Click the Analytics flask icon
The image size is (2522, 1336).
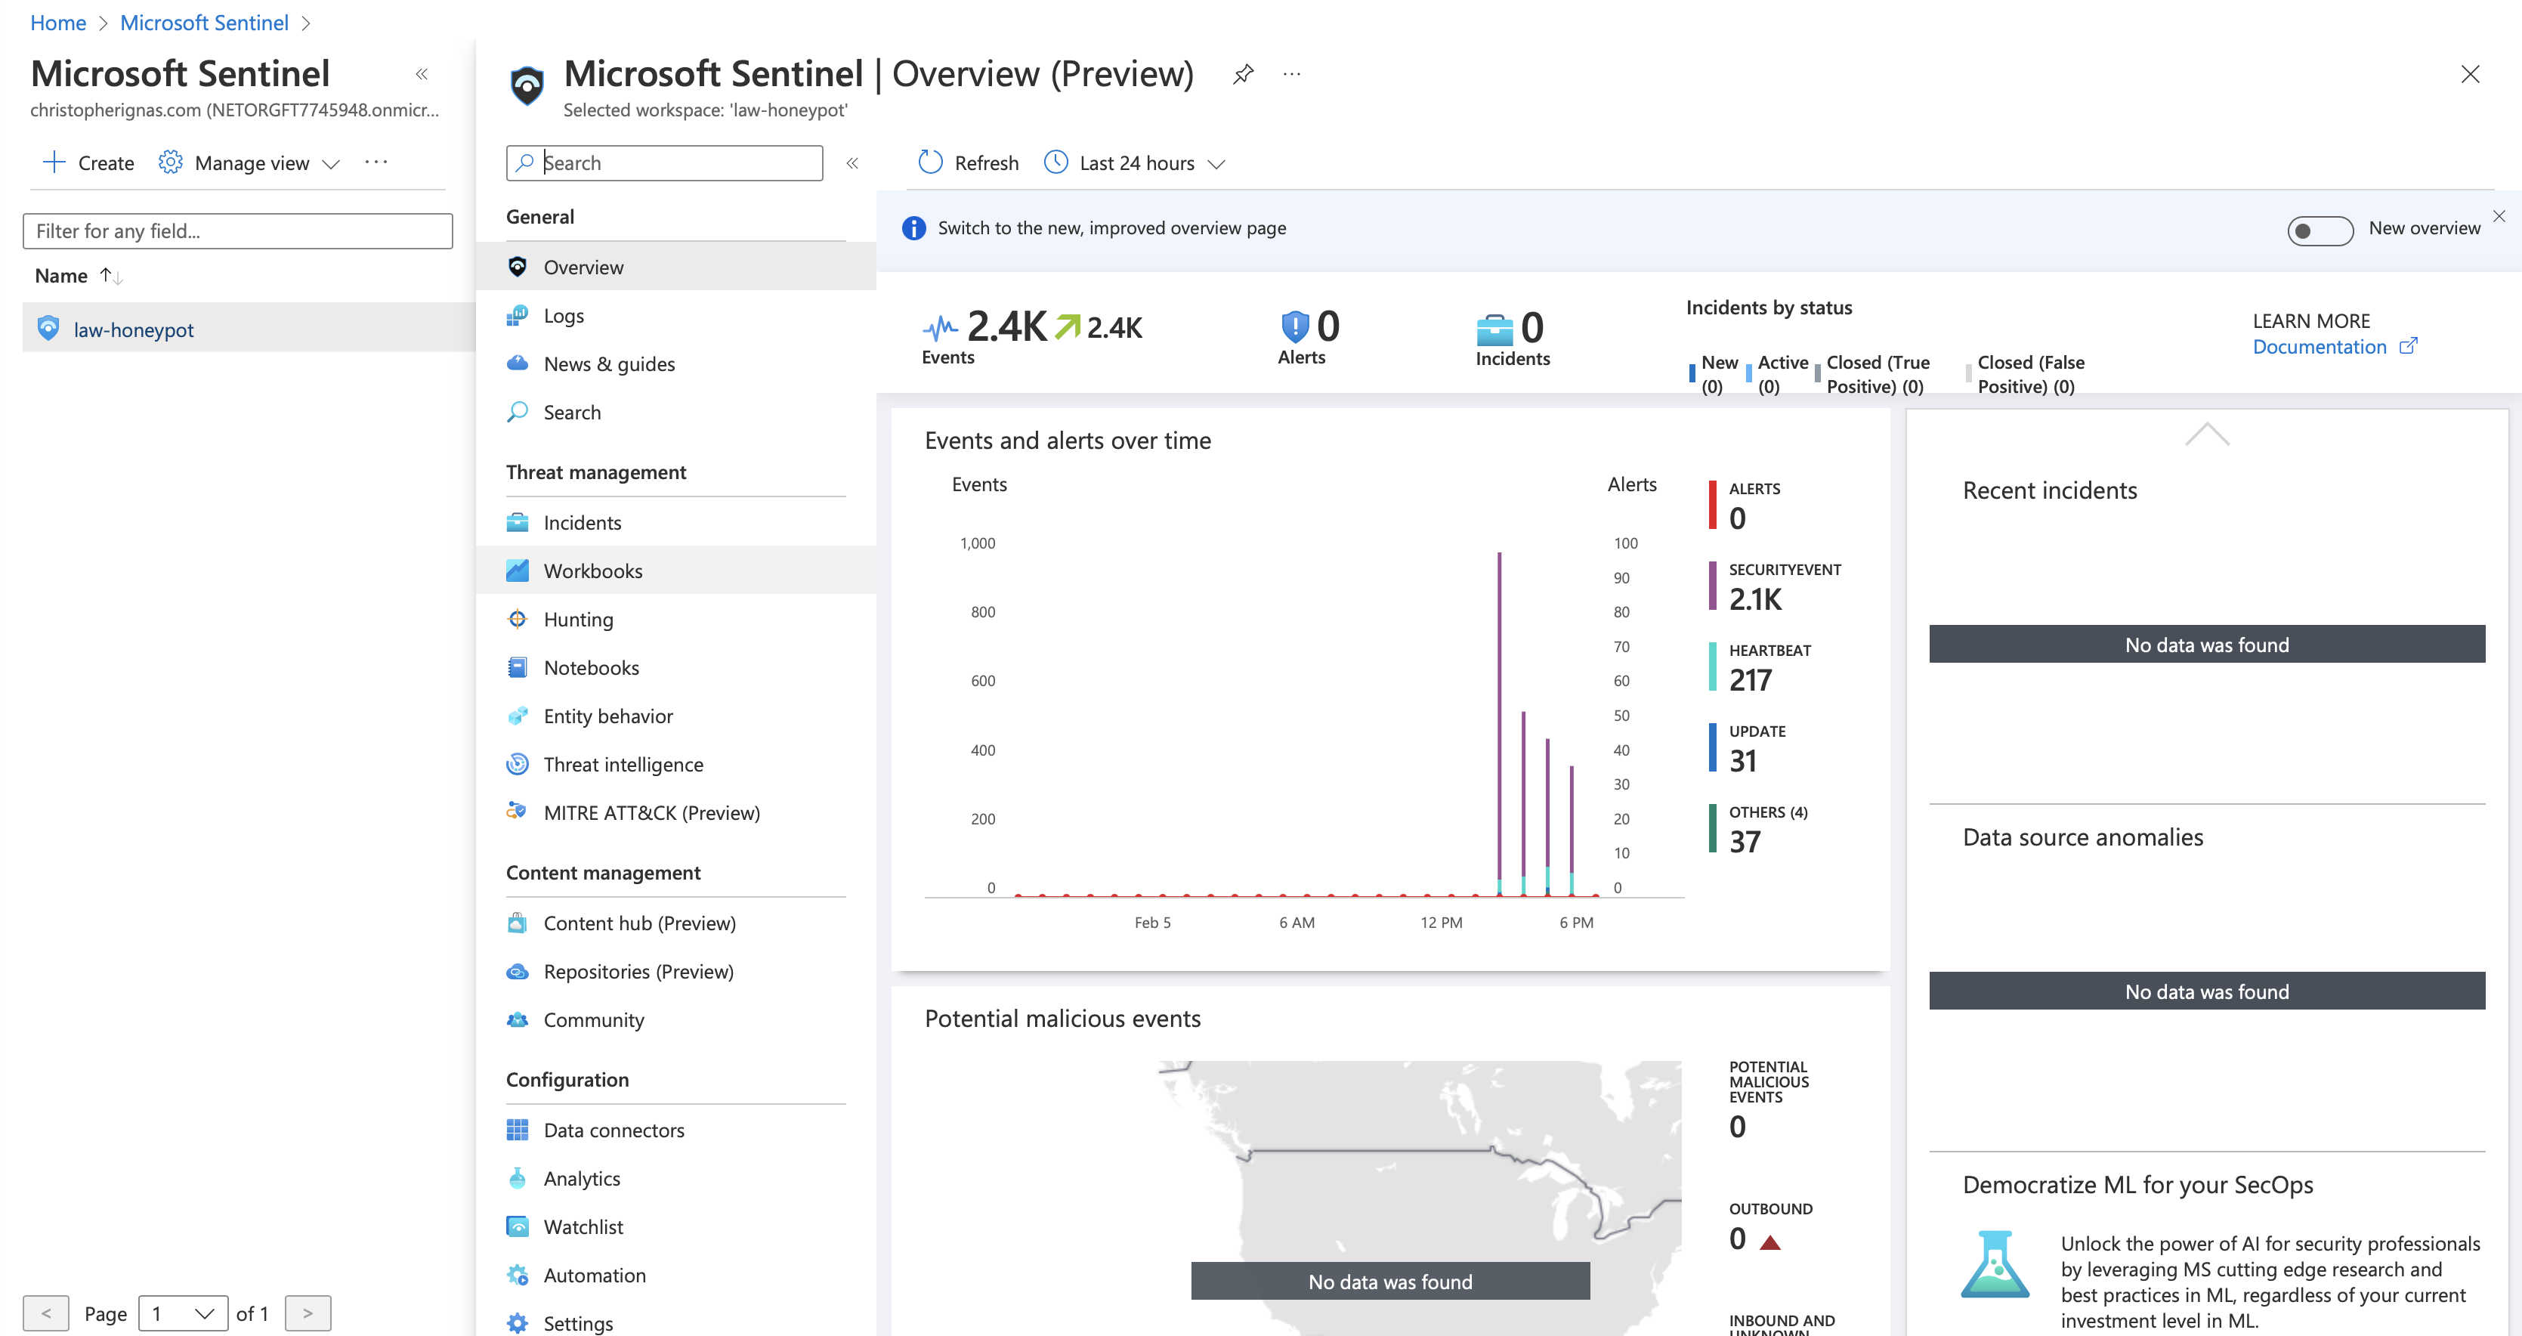[517, 1178]
